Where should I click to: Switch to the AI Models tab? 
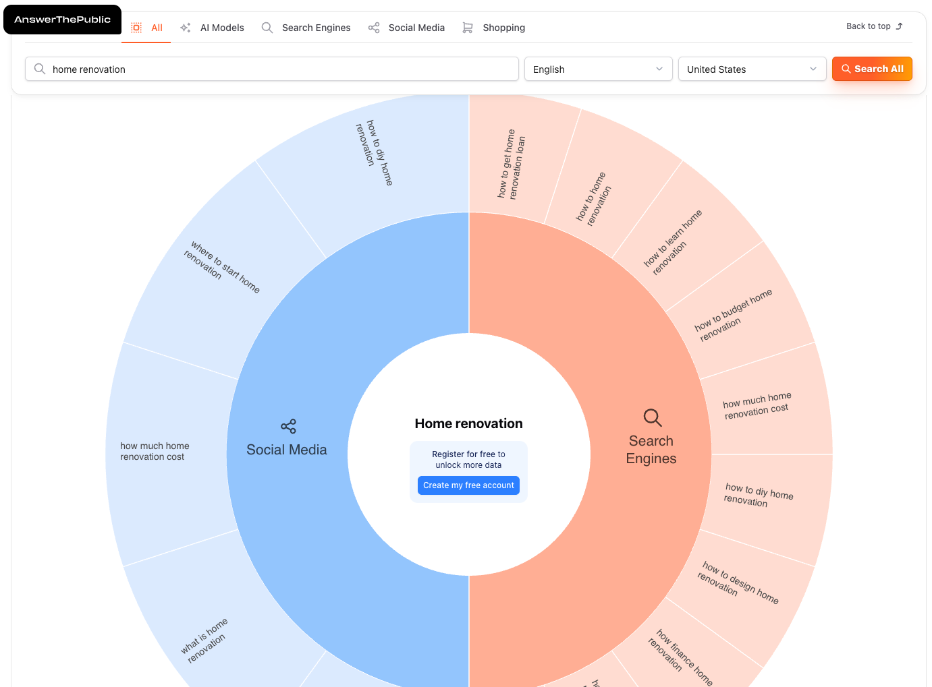[221, 28]
